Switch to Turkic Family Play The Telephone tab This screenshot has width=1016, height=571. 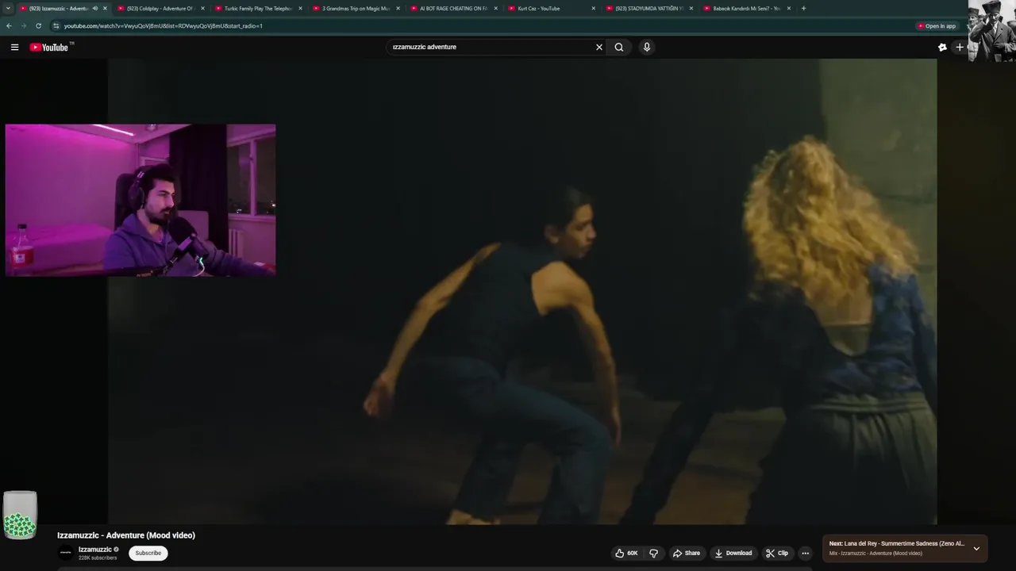click(259, 8)
